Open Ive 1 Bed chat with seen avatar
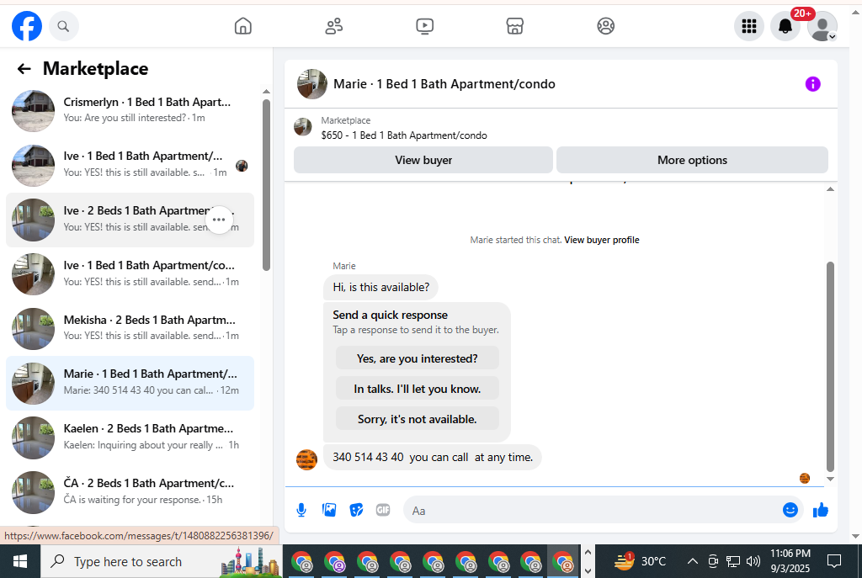 click(130, 165)
